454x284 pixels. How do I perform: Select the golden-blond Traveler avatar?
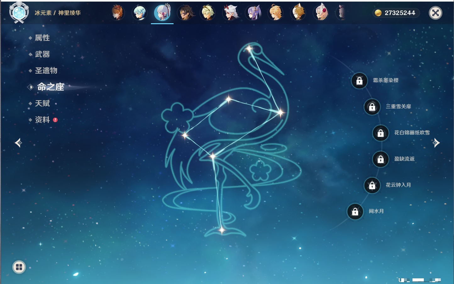click(x=276, y=13)
